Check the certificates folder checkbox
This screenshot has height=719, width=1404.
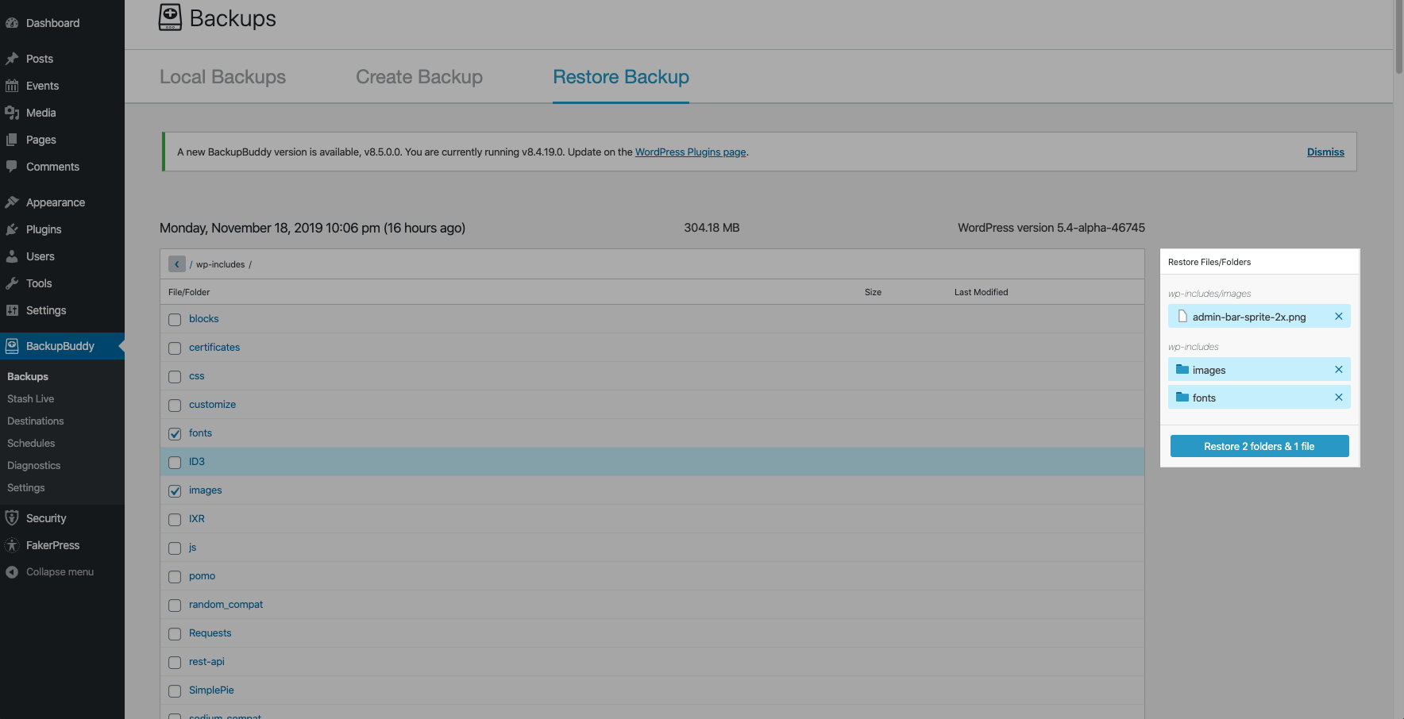(x=175, y=348)
